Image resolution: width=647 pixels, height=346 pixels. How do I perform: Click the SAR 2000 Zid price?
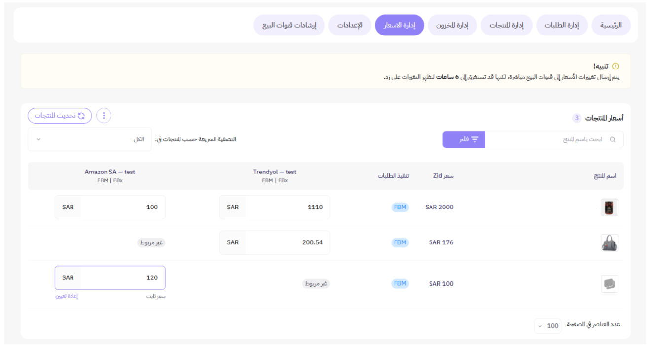pyautogui.click(x=439, y=207)
